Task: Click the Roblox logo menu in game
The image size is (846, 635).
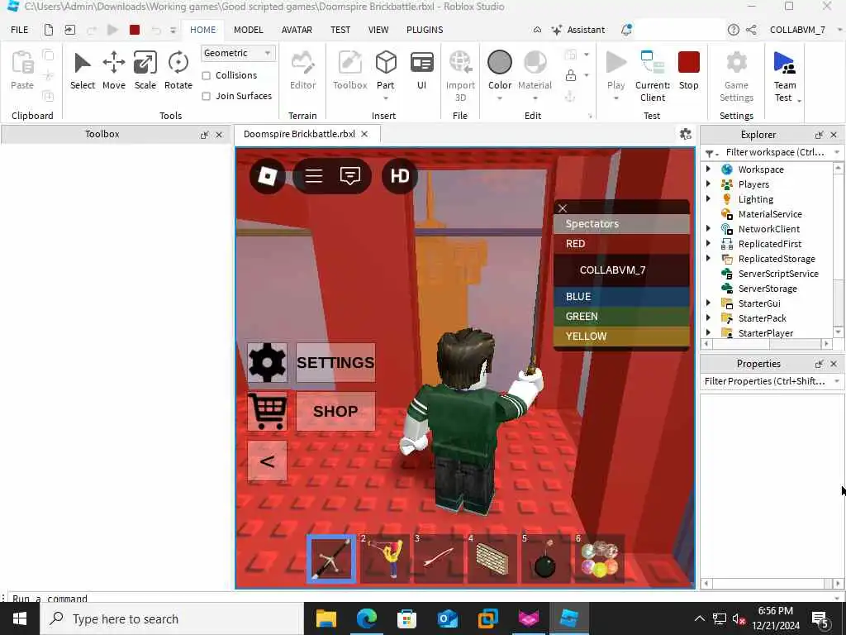Action: pyautogui.click(x=268, y=176)
